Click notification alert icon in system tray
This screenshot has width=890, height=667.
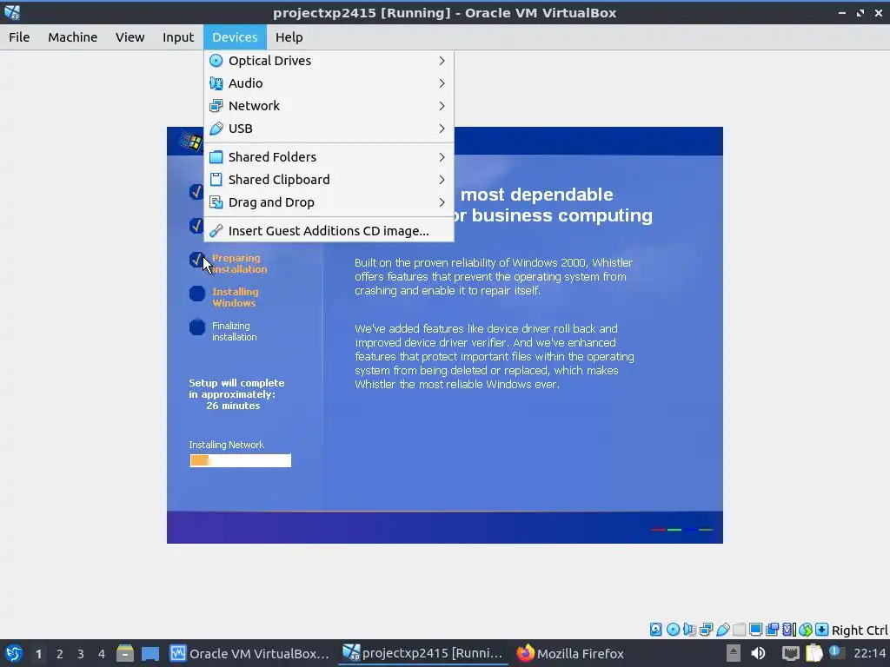834,651
